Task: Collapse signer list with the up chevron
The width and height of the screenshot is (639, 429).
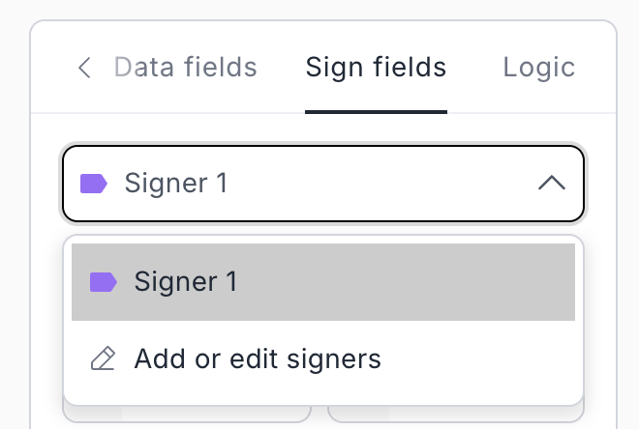Action: (551, 184)
